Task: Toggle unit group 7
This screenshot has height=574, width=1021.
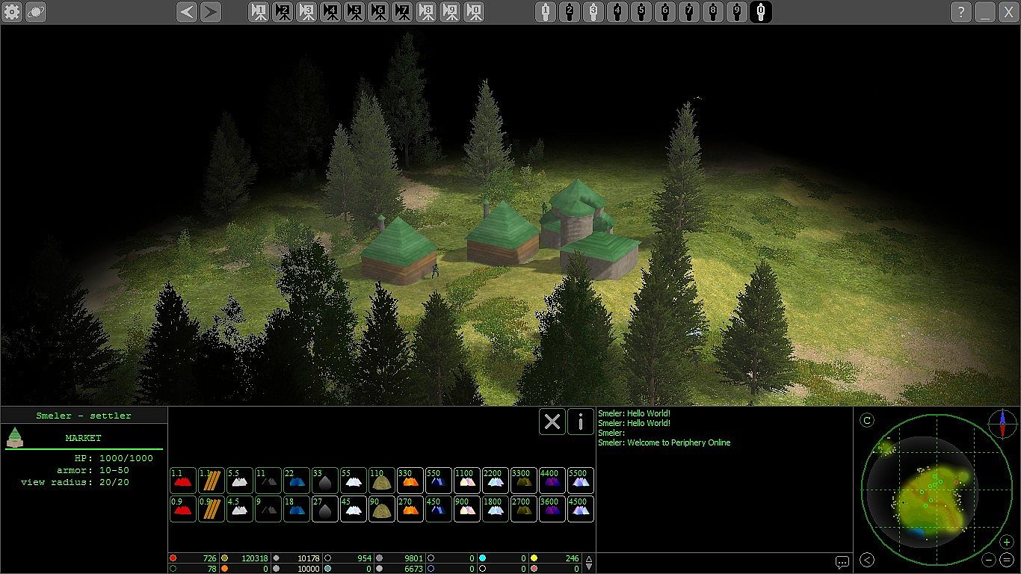Action: click(x=689, y=12)
